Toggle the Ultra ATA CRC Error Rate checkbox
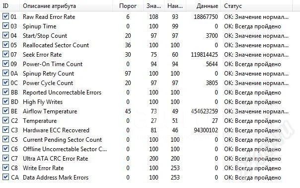This screenshot has height=188, width=300. 5,158
